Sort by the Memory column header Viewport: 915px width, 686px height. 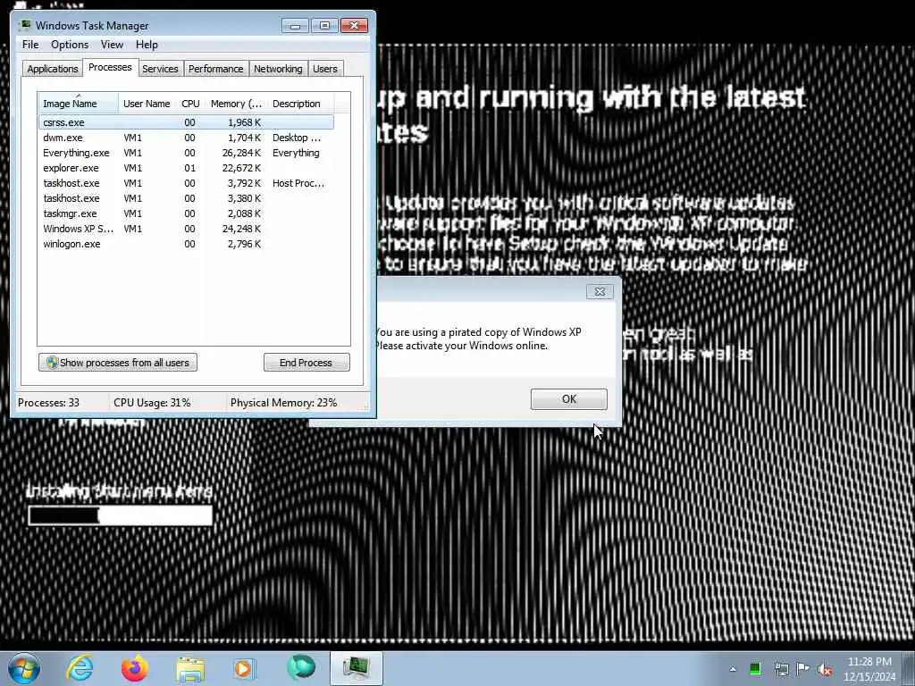[x=236, y=104]
